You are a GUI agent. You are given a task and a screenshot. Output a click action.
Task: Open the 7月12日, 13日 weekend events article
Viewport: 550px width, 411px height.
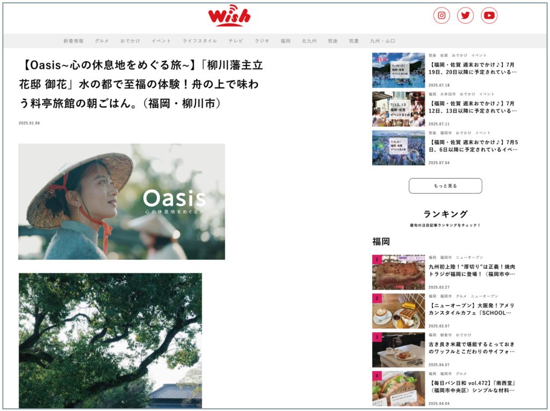473,106
